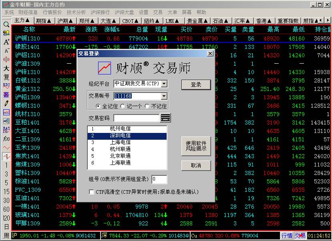Switch to the 重要指数 tab
This screenshot has height=241, width=332.
[288, 21]
